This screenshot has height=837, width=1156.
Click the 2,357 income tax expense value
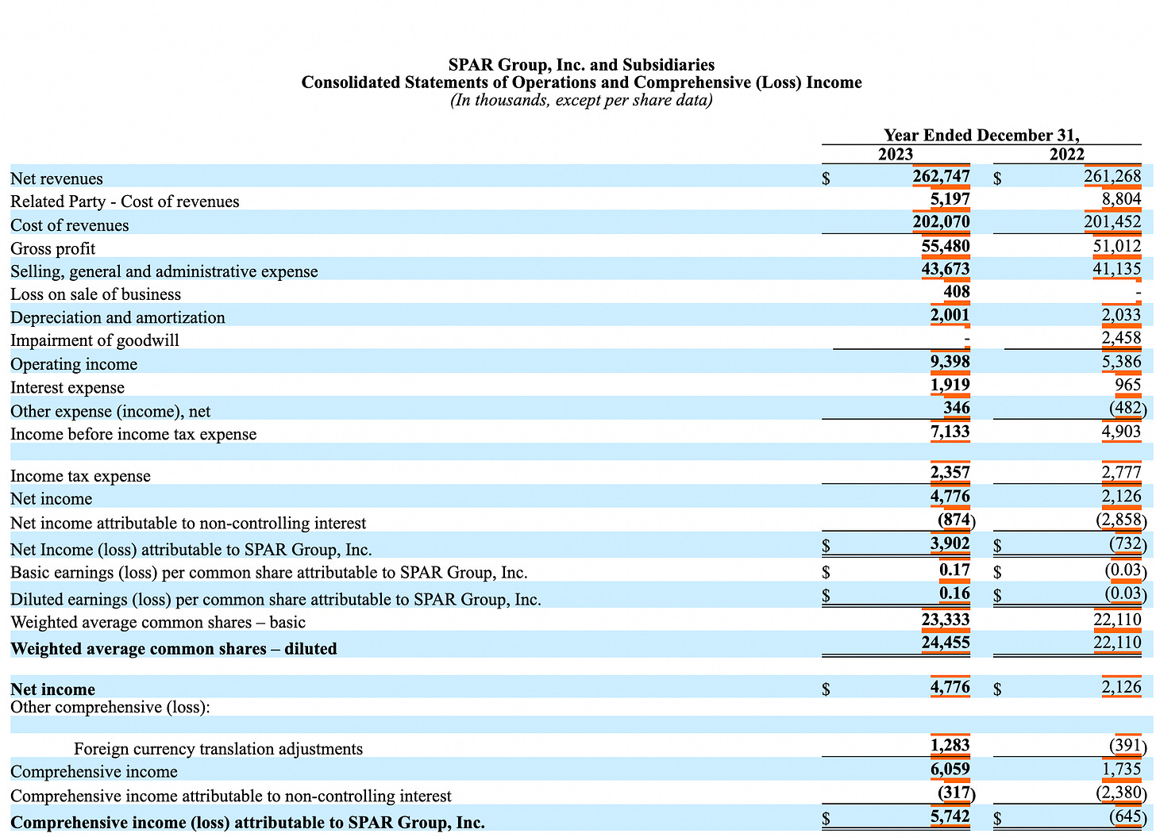(x=950, y=473)
